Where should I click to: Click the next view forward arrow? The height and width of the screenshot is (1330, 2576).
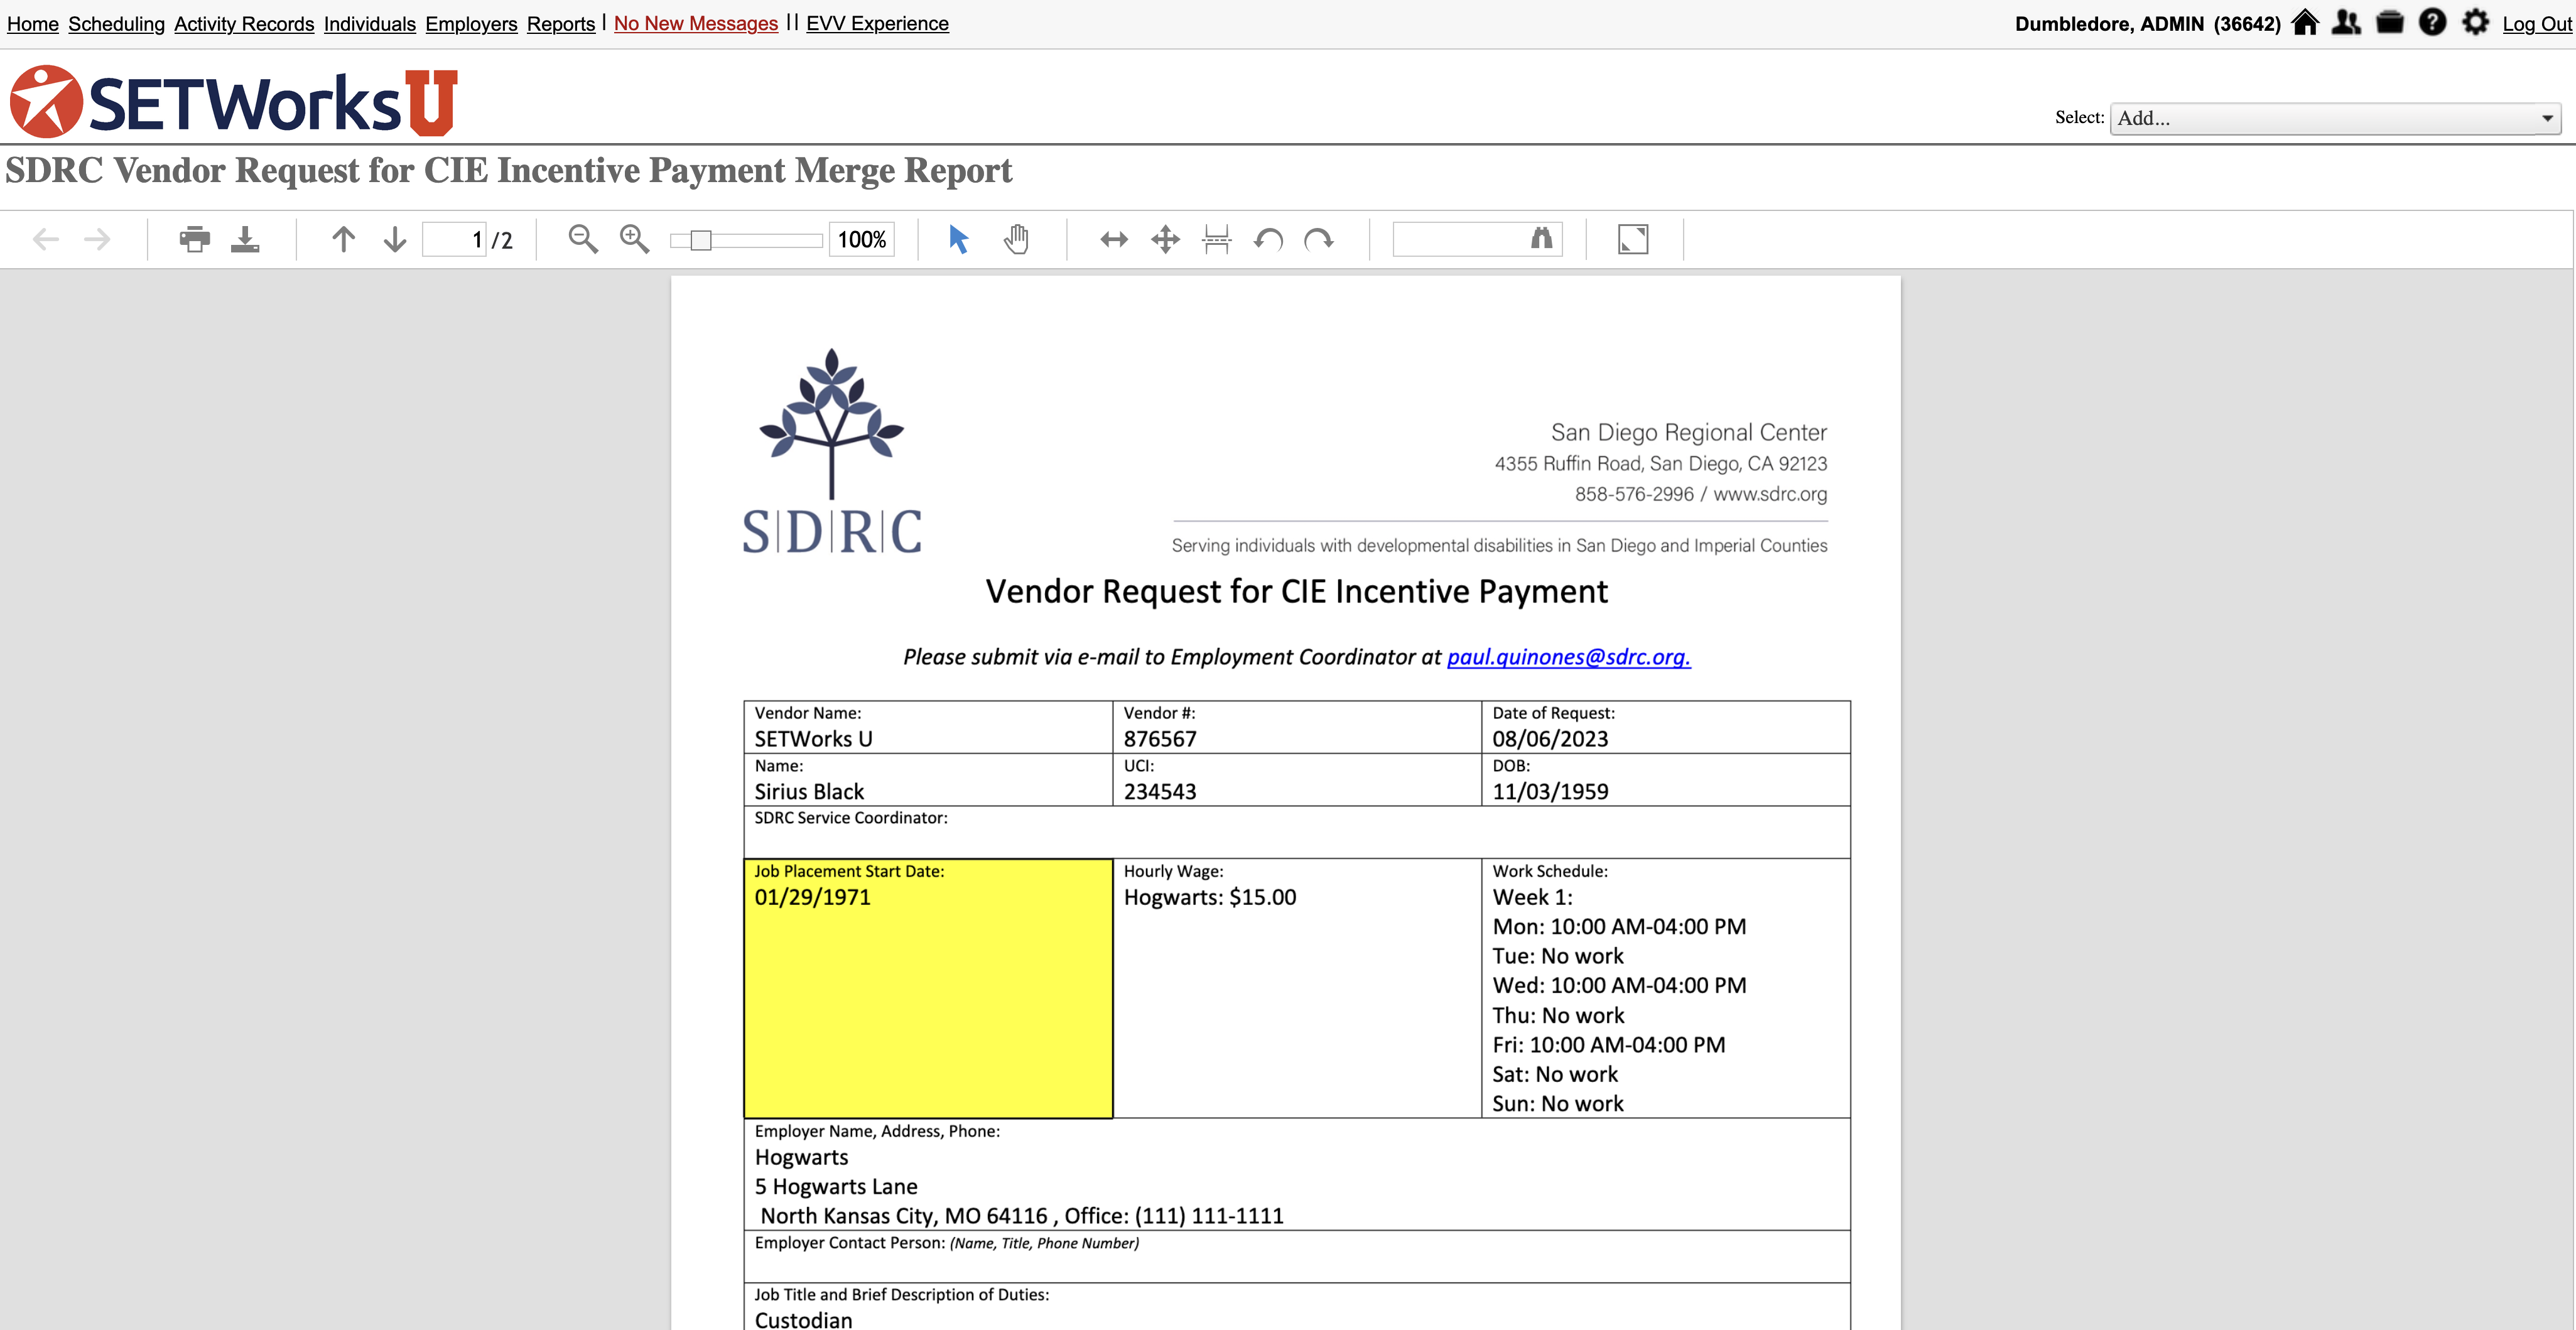click(97, 239)
